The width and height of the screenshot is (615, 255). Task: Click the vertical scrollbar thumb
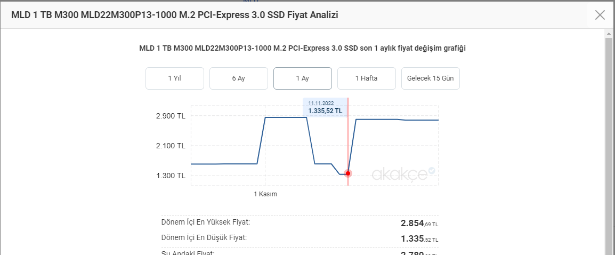[609, 144]
